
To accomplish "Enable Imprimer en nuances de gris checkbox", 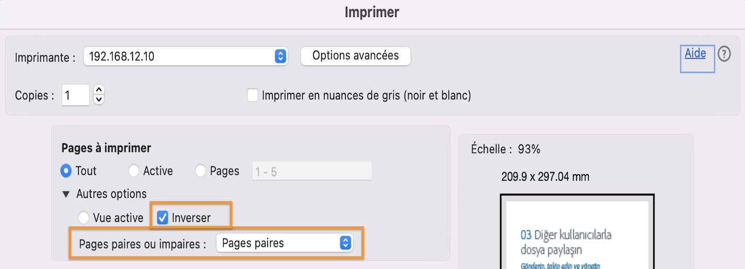I will click(x=253, y=95).
